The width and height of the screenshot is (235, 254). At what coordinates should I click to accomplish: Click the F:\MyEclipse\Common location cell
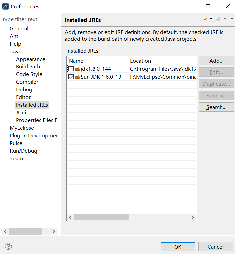point(163,77)
